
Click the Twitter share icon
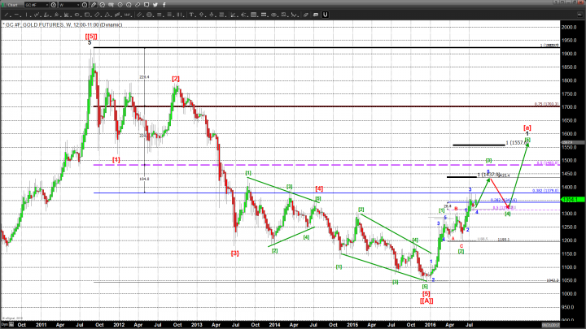[155, 5]
